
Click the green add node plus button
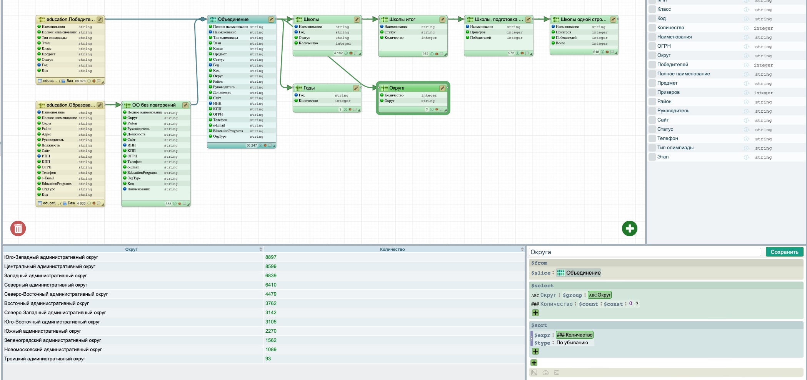click(x=629, y=228)
